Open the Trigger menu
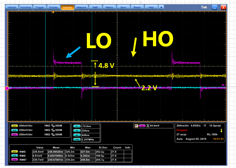 (40, 7)
